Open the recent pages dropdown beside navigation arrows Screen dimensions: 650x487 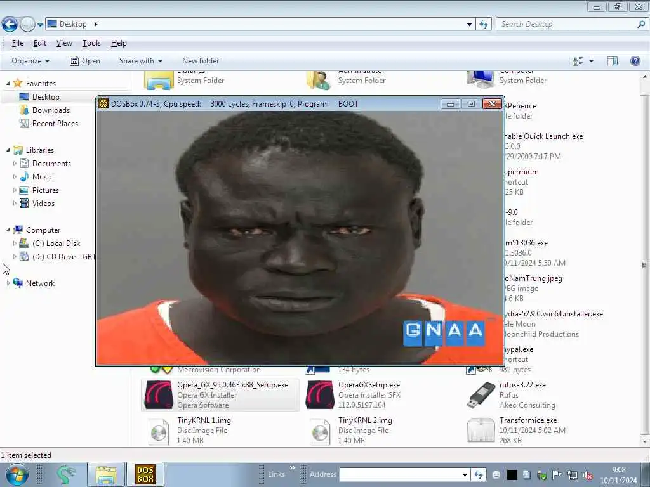click(x=40, y=25)
